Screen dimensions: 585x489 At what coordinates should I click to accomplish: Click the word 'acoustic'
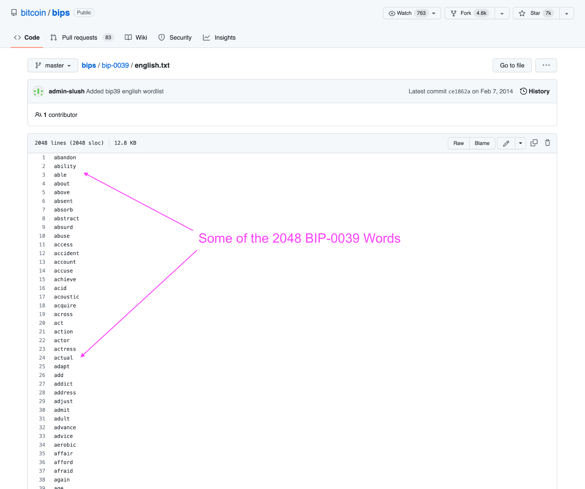click(x=67, y=297)
